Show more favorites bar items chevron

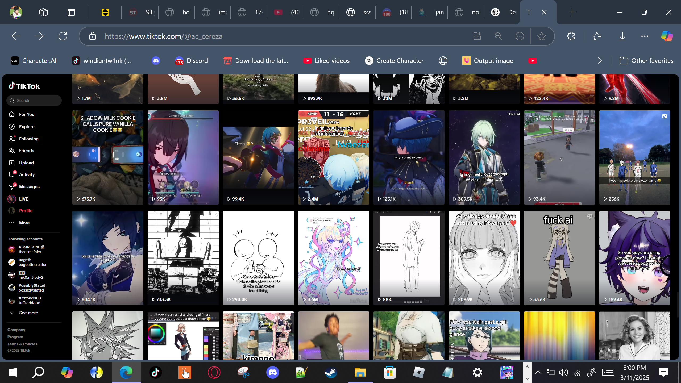click(x=600, y=61)
